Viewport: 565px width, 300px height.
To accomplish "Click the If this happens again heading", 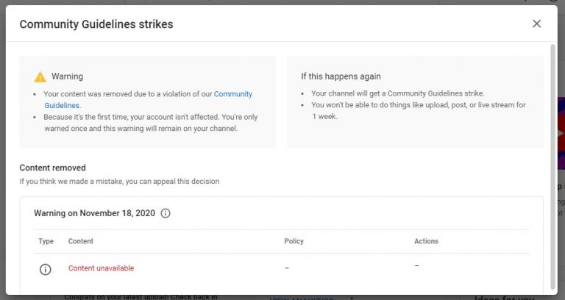I will pyautogui.click(x=341, y=76).
